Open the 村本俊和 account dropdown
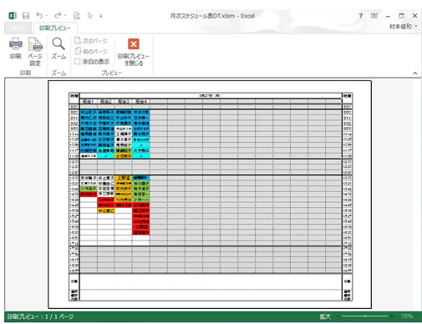Screen dimensions: 422x324 pos(403,27)
